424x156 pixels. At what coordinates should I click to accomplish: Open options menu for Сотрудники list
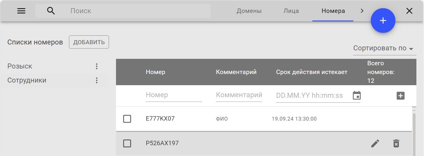point(97,80)
